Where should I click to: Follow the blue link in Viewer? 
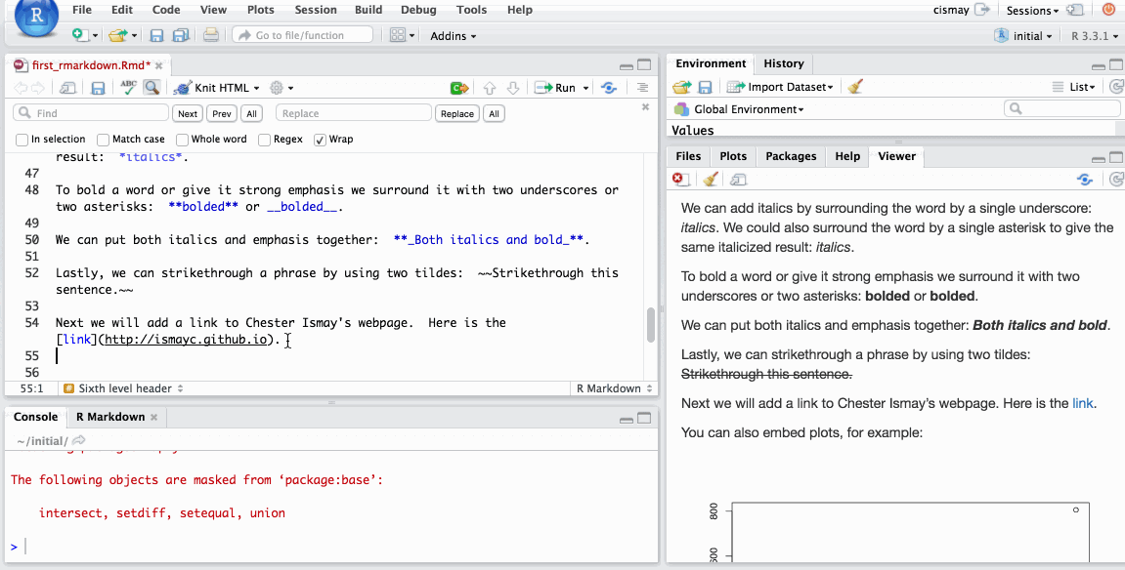(x=1082, y=402)
